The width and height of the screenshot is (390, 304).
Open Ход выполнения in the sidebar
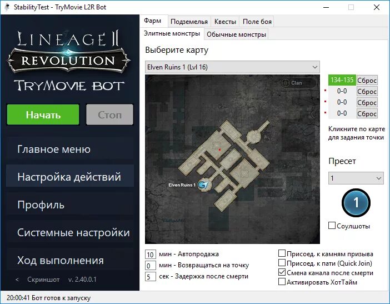[70, 260]
